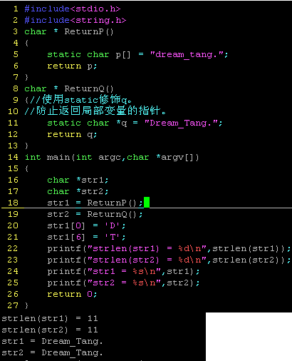Click output line 'str1 = Dream_Tang.'
The image size is (292, 361).
tap(52, 342)
